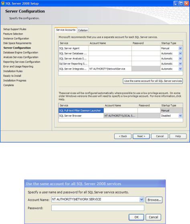Click Disk Space Requirements in the step list
The height and width of the screenshot is (224, 190).
pos(17,43)
